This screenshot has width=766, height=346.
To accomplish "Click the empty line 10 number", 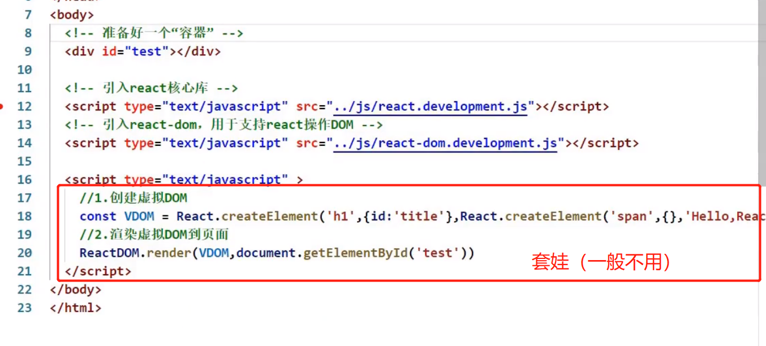I will coord(24,70).
